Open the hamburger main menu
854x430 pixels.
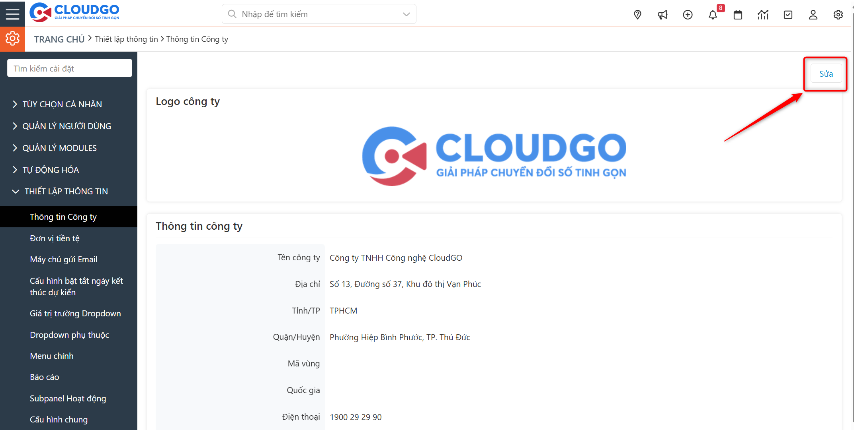point(12,14)
